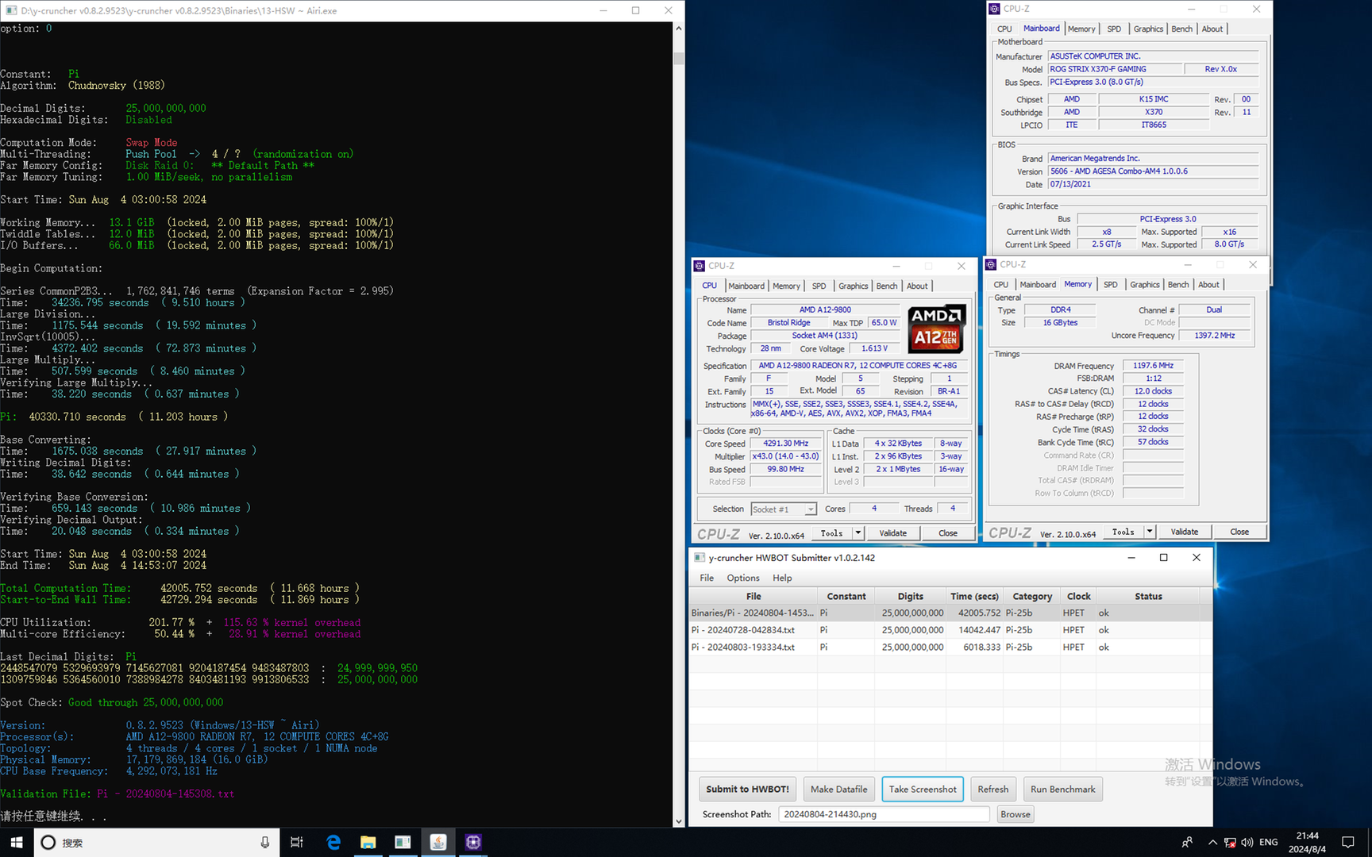The image size is (1372, 857).
Task: Open Task View from the taskbar
Action: pos(297,842)
